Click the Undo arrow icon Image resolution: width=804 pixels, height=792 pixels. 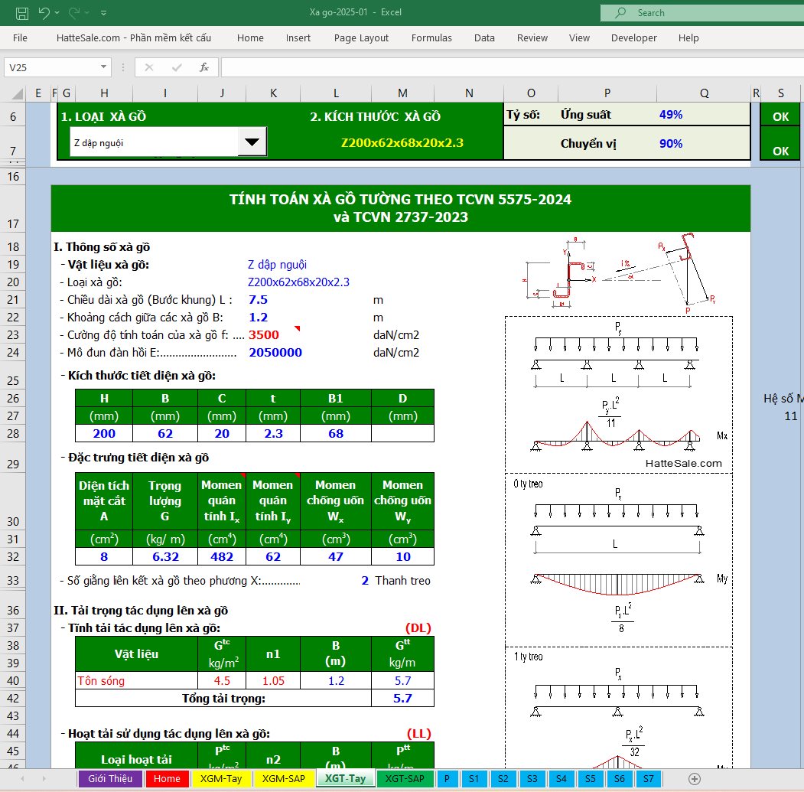pos(44,13)
